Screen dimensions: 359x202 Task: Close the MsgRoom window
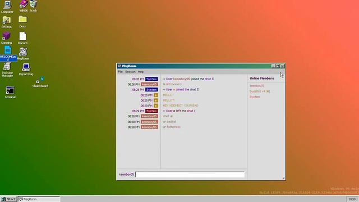[283, 66]
